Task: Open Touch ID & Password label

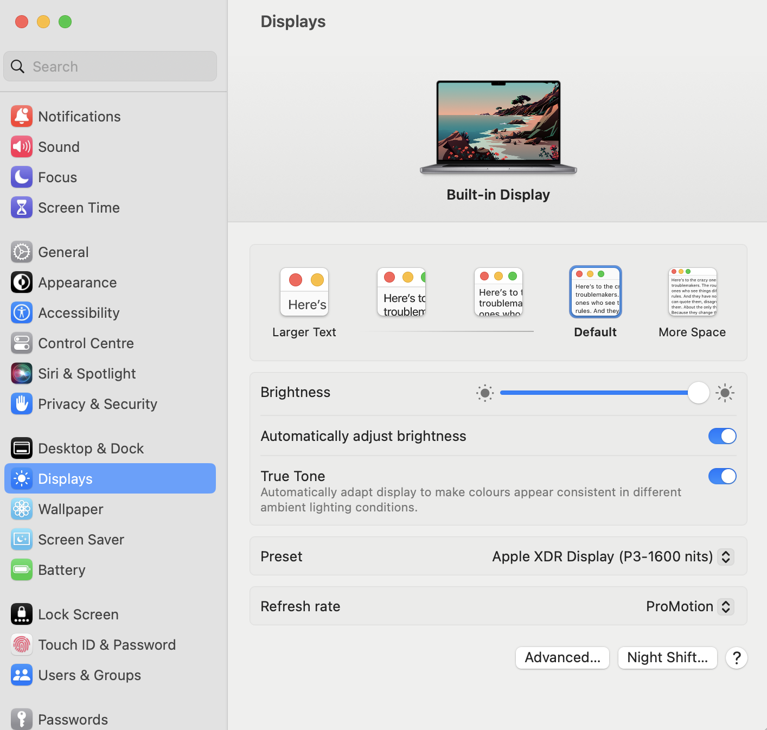Action: pos(107,645)
